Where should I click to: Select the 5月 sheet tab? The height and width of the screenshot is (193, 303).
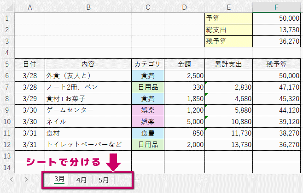click(104, 180)
